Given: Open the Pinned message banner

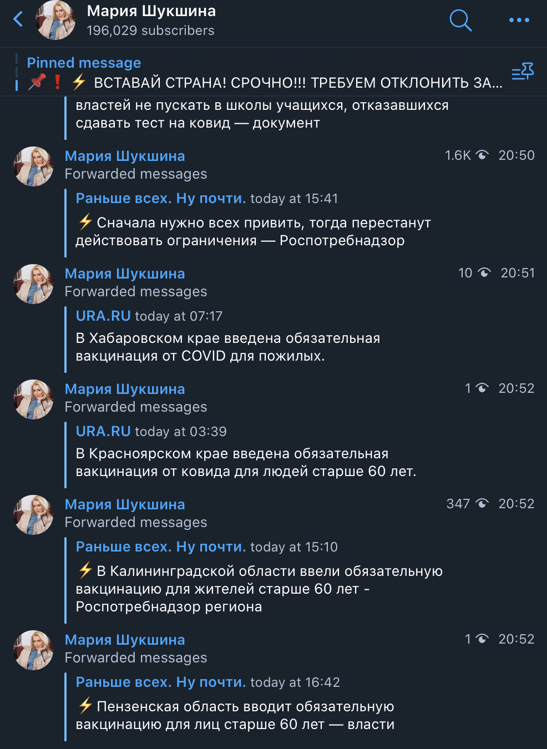Looking at the screenshot, I should [261, 73].
